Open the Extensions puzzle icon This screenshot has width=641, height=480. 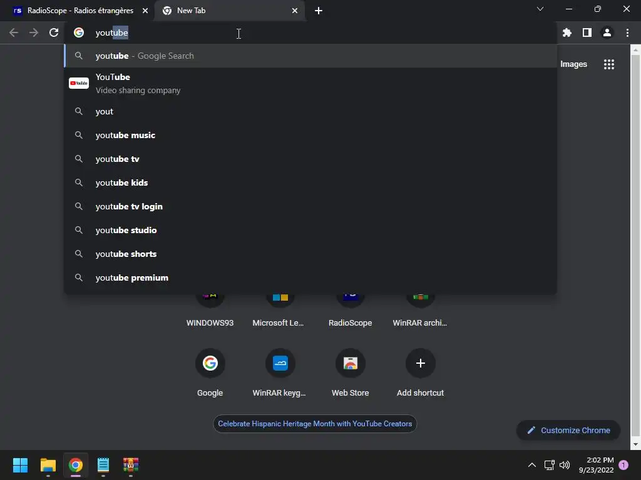click(x=567, y=32)
